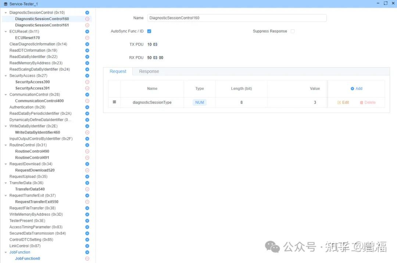This screenshot has height=263, width=397.
Task: Click the remove icon beside TransferData540
Action: [87, 189]
